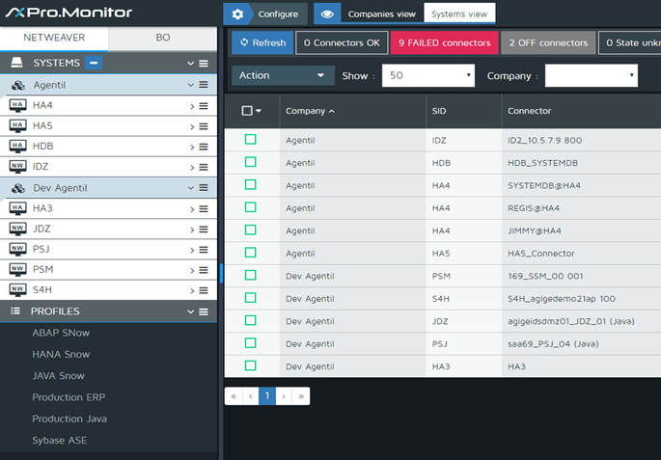Click the NW icon for S4H system
The width and height of the screenshot is (661, 460).
click(x=17, y=289)
